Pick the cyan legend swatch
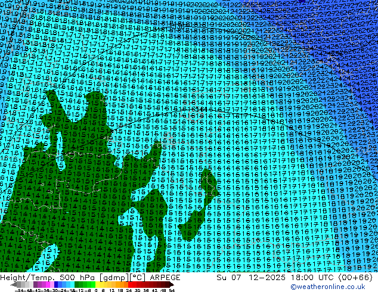The width and height of the screenshot is (378, 292). point(72,284)
